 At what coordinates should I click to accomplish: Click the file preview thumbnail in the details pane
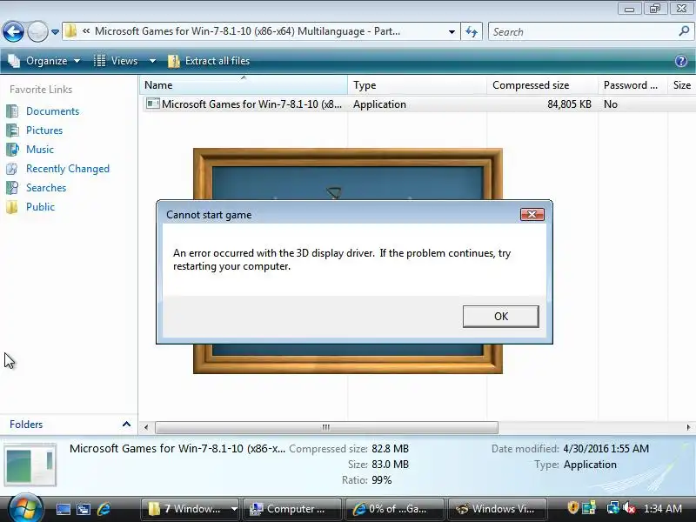pos(30,465)
